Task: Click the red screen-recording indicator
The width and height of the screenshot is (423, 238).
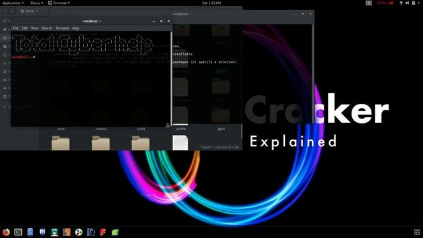Action: click(x=385, y=3)
